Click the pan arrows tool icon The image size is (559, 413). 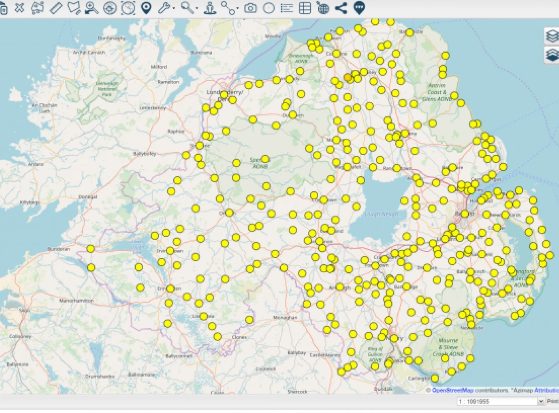coord(19,8)
